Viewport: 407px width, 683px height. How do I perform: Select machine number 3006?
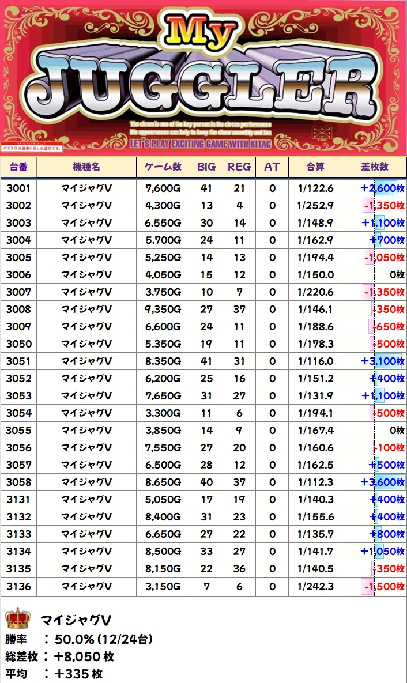(x=18, y=275)
